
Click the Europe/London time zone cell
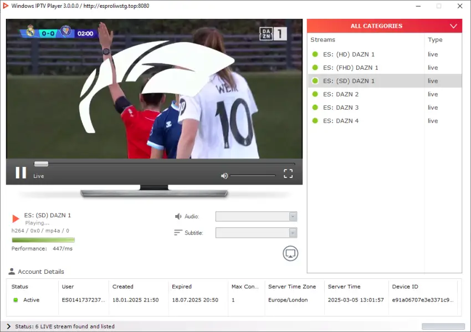click(288, 300)
